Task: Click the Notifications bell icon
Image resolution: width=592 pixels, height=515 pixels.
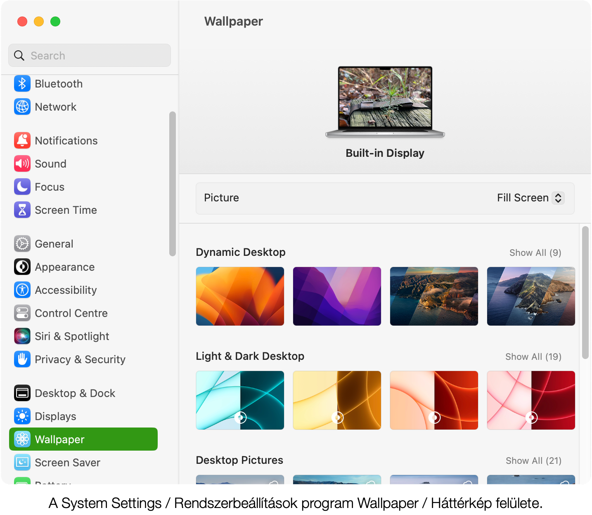Action: click(22, 140)
